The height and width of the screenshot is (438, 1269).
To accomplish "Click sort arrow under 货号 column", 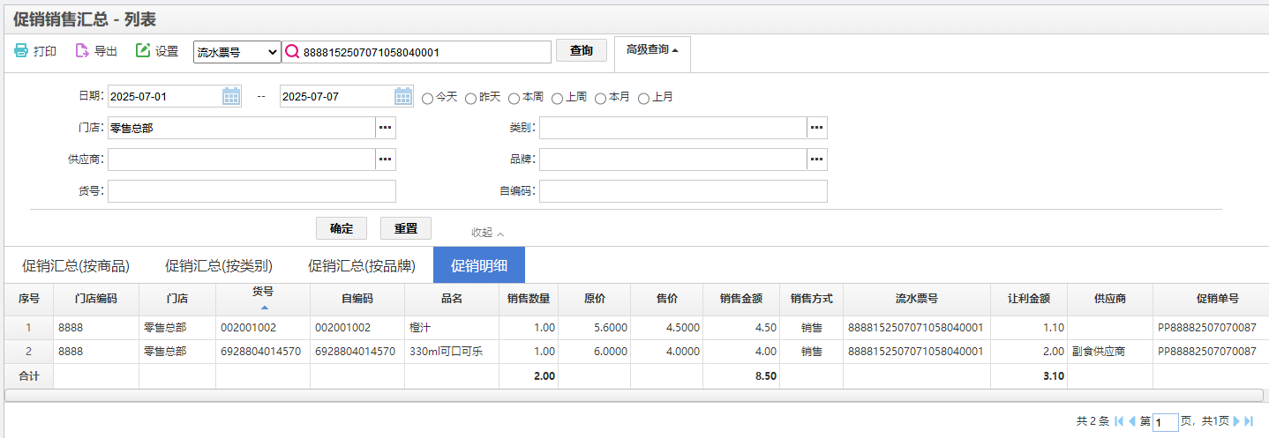I will click(264, 308).
